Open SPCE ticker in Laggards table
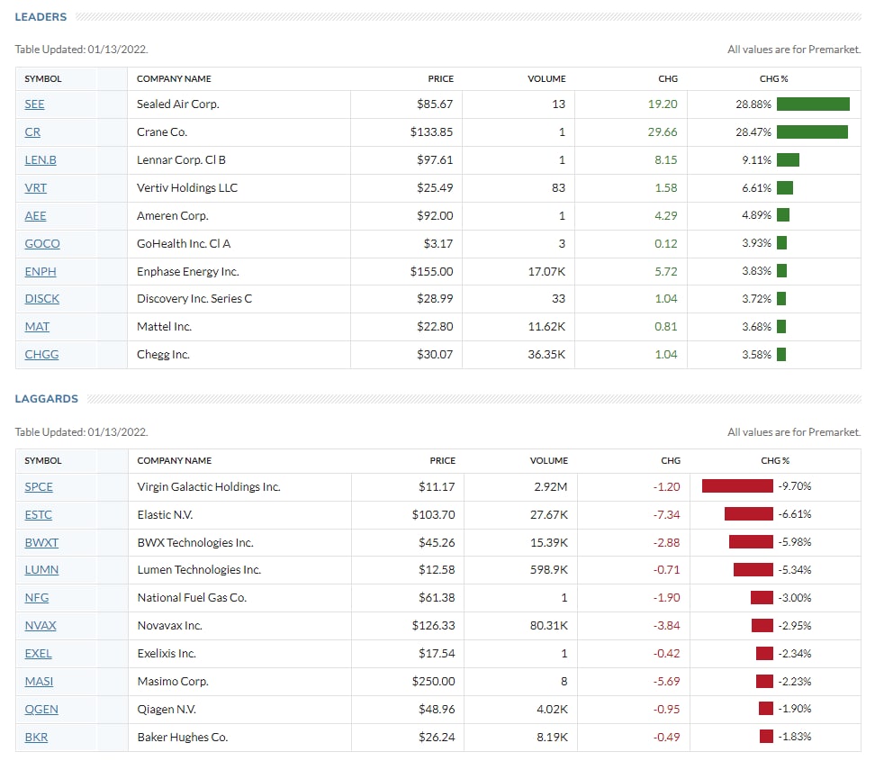The width and height of the screenshot is (875, 761). (x=39, y=487)
